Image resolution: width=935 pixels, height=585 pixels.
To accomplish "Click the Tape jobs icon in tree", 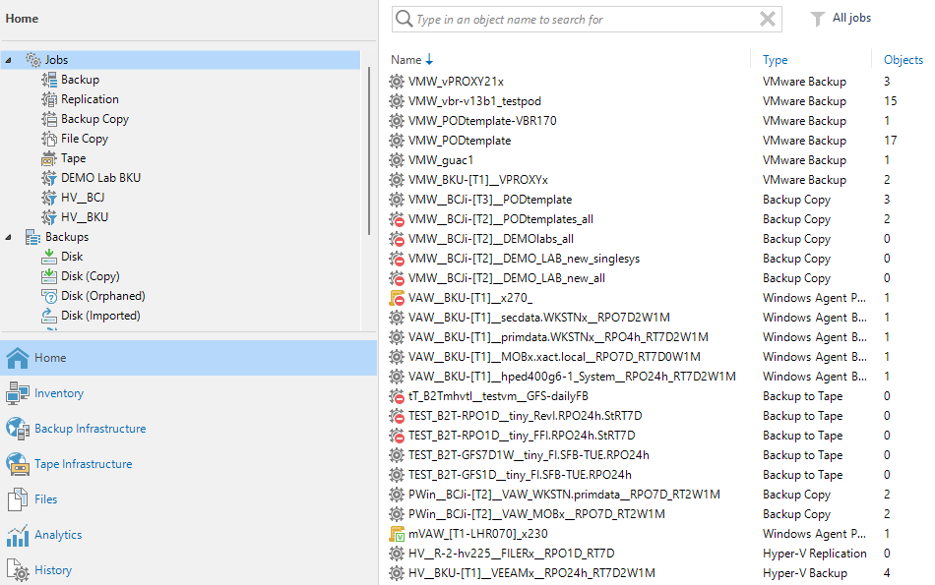I will [50, 158].
